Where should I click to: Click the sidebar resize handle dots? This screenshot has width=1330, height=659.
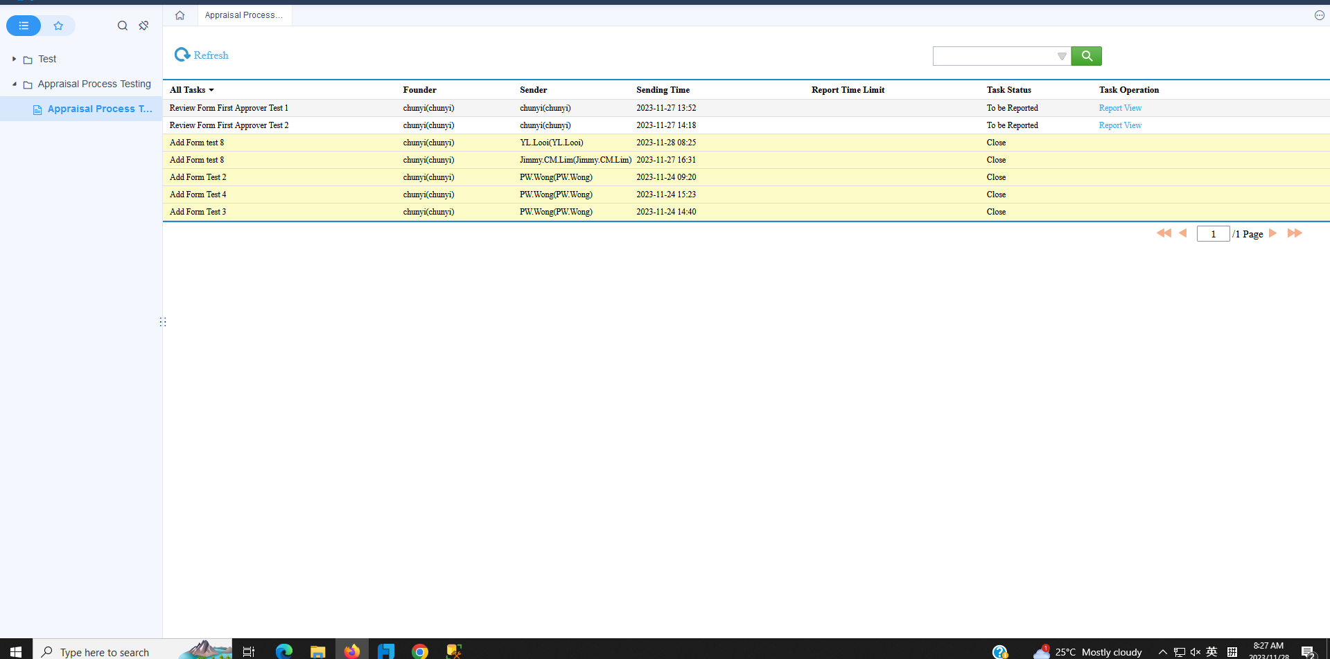click(163, 322)
